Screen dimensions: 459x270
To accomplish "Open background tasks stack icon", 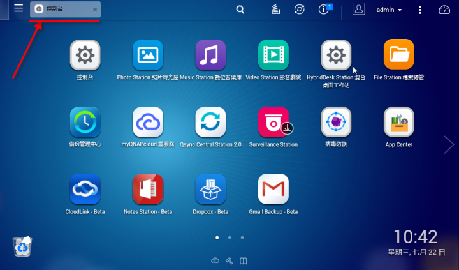I will [275, 10].
